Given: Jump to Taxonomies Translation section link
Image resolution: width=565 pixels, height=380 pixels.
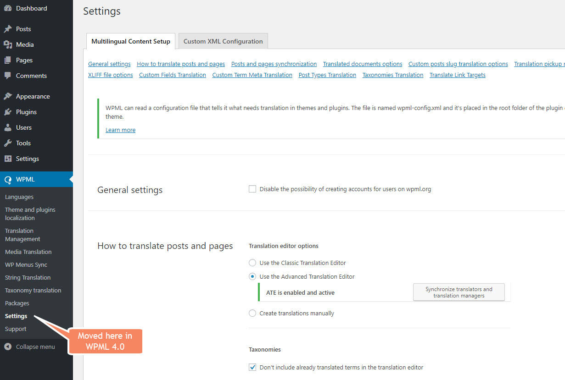Looking at the screenshot, I should 393,75.
